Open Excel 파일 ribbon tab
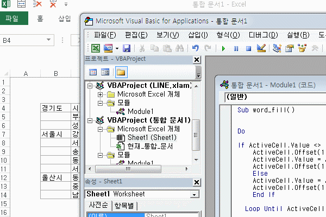 point(14,18)
